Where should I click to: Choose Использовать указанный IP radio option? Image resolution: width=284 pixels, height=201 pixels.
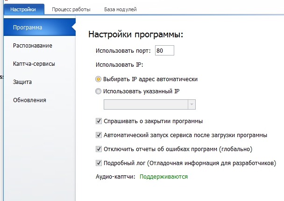(x=98, y=91)
